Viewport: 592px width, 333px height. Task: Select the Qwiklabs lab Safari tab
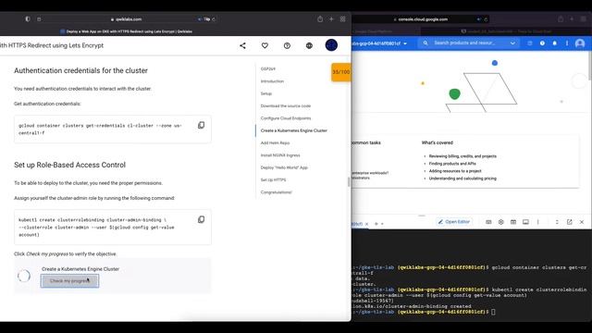pyautogui.click(x=127, y=31)
